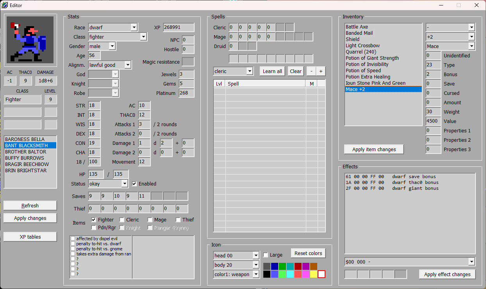486x289 pixels.
Task: Tick the Mage items checkbox
Action: [150, 220]
